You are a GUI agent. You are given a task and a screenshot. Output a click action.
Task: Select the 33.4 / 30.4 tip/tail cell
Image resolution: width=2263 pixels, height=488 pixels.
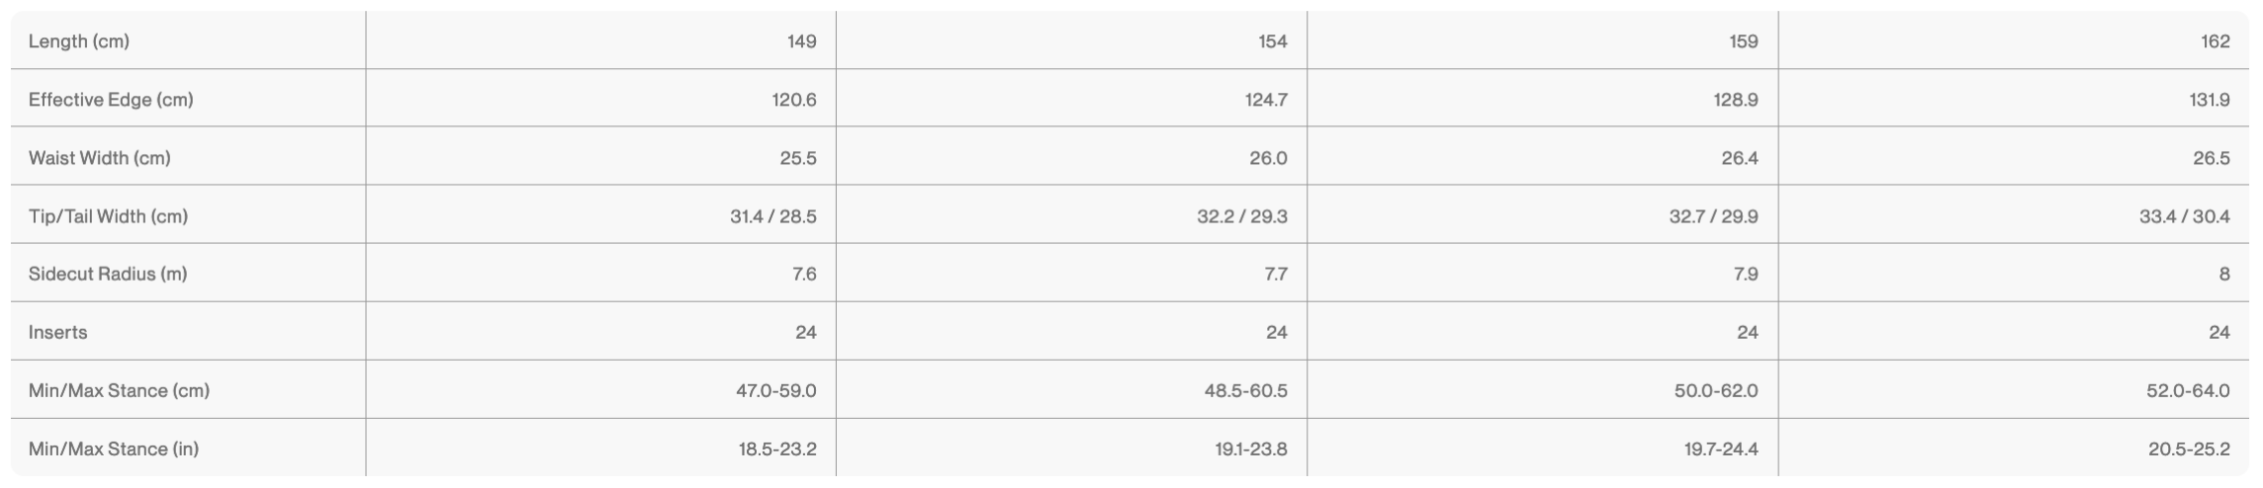tap(2184, 216)
